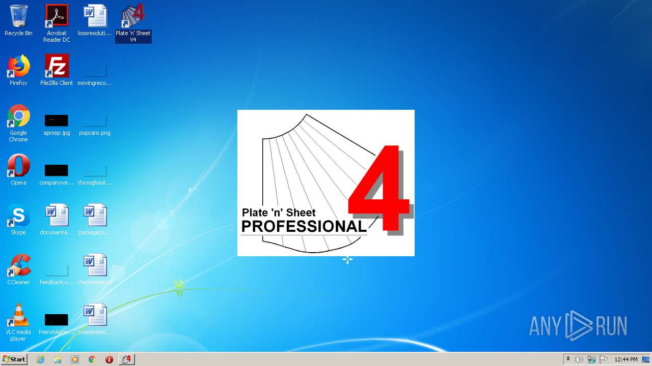Show hidden system tray icons
The height and width of the screenshot is (366, 652).
(568, 359)
